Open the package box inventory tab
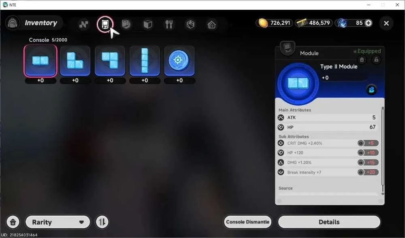This screenshot has width=405, height=238. (x=190, y=24)
